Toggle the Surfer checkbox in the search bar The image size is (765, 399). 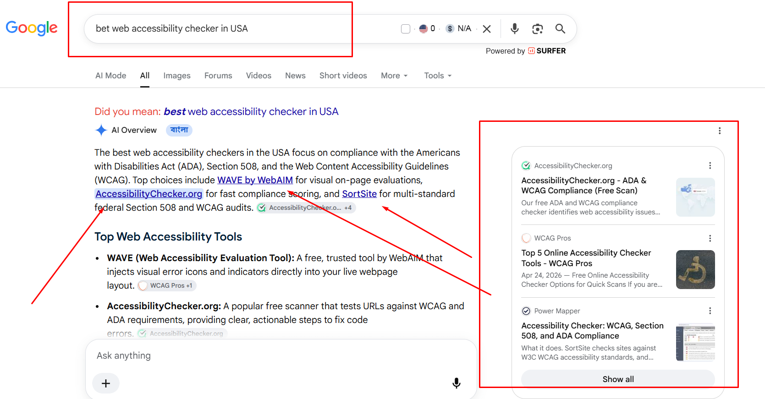406,29
